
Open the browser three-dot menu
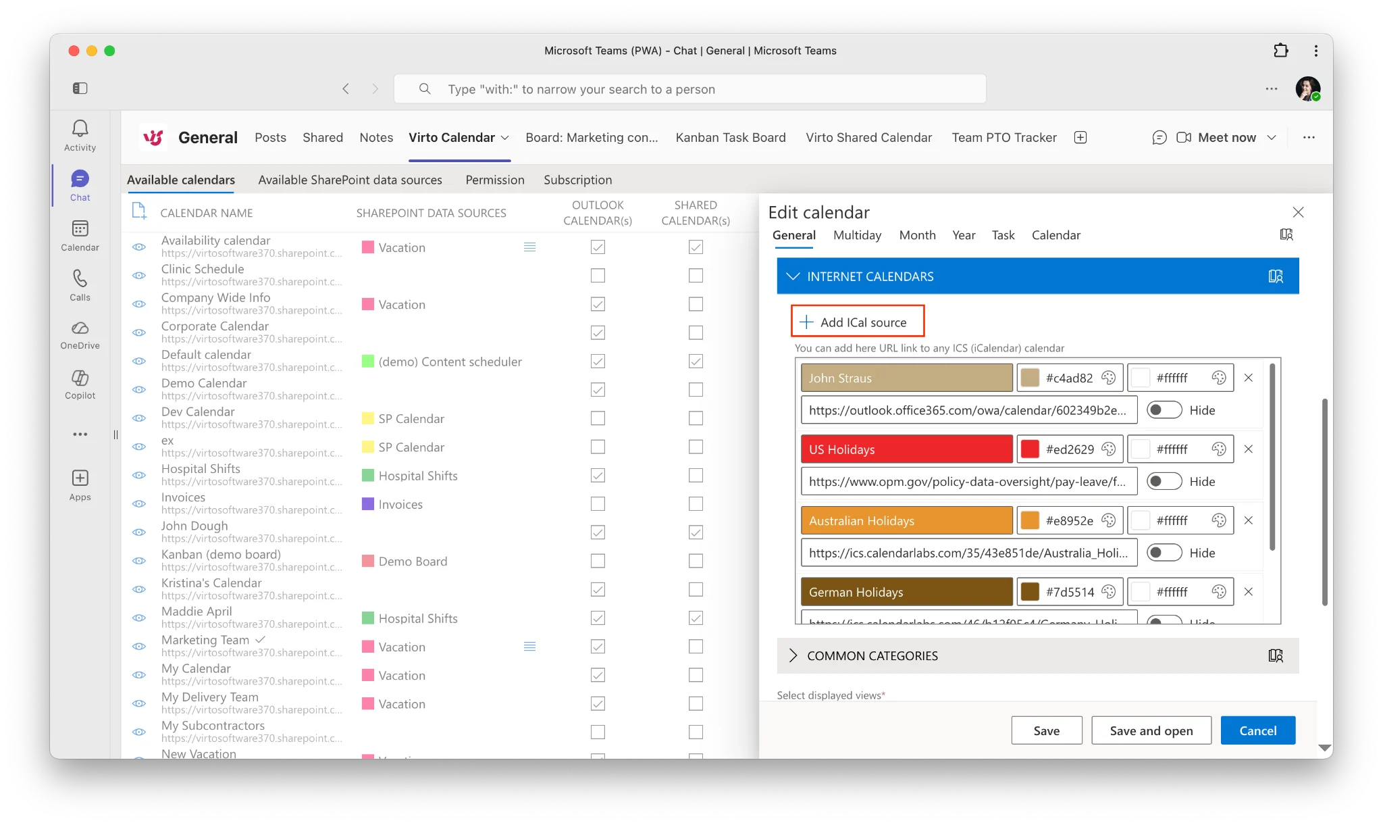coord(1315,51)
